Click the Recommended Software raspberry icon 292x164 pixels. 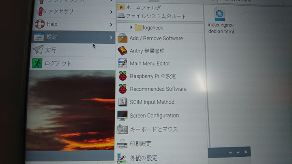[x=122, y=89]
